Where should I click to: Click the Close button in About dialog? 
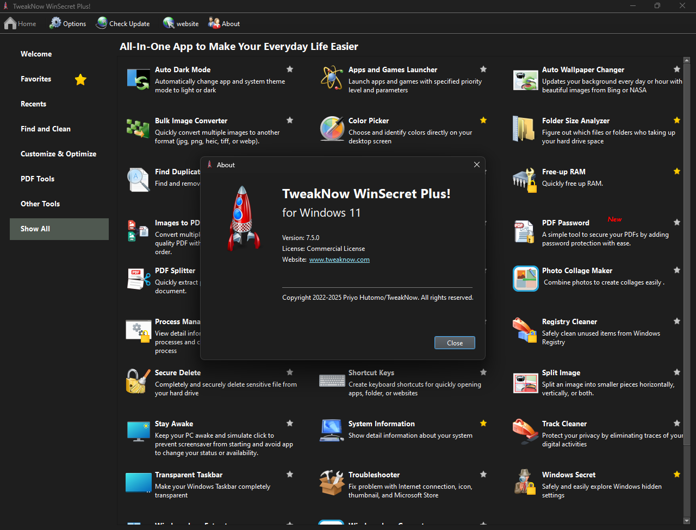[x=455, y=343]
